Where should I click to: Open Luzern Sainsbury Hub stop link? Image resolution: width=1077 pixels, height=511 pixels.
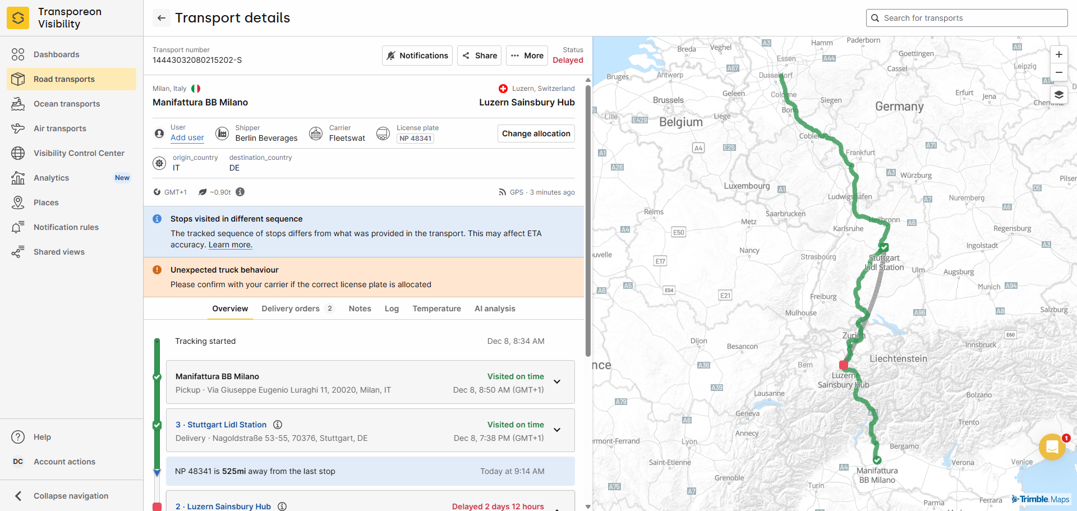click(x=223, y=507)
